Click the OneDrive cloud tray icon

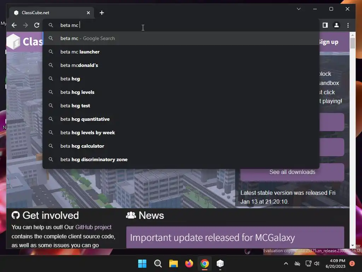pyautogui.click(x=297, y=263)
